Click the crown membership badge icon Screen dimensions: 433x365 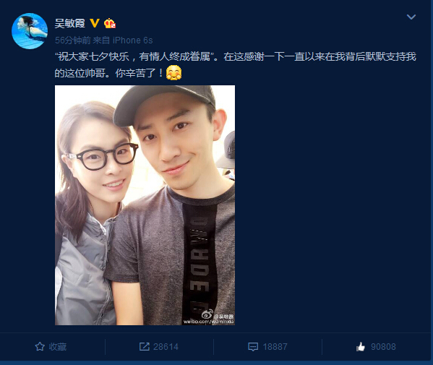110,23
